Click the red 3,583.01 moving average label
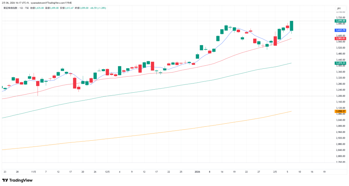The height and width of the screenshot is (186, 349). [340, 38]
